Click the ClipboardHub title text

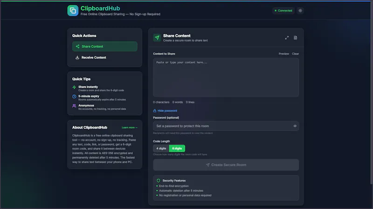pos(100,8)
